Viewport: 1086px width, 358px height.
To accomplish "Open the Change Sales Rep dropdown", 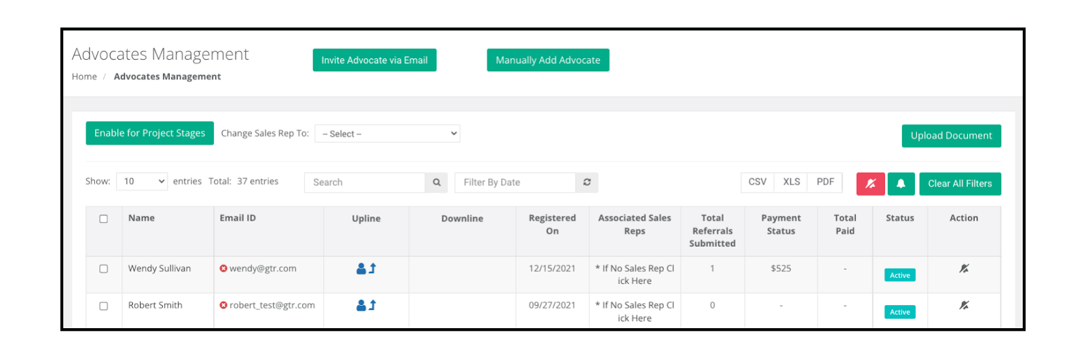I will [388, 134].
